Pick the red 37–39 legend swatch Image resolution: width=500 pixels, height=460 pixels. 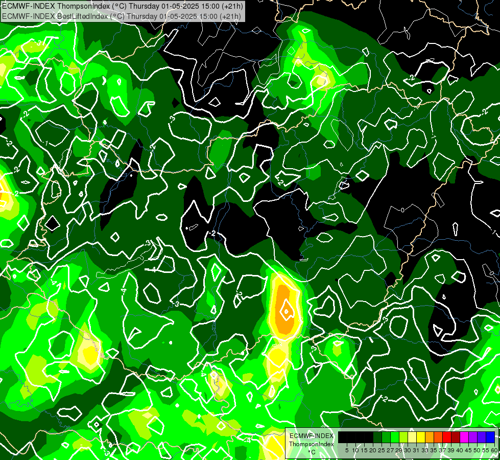[x=447, y=437]
